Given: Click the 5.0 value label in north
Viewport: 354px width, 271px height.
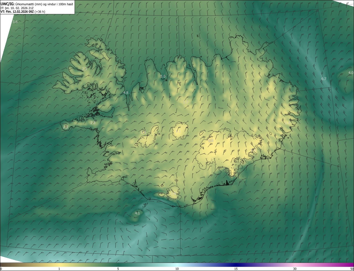Looking at the screenshot, I should (x=163, y=76).
